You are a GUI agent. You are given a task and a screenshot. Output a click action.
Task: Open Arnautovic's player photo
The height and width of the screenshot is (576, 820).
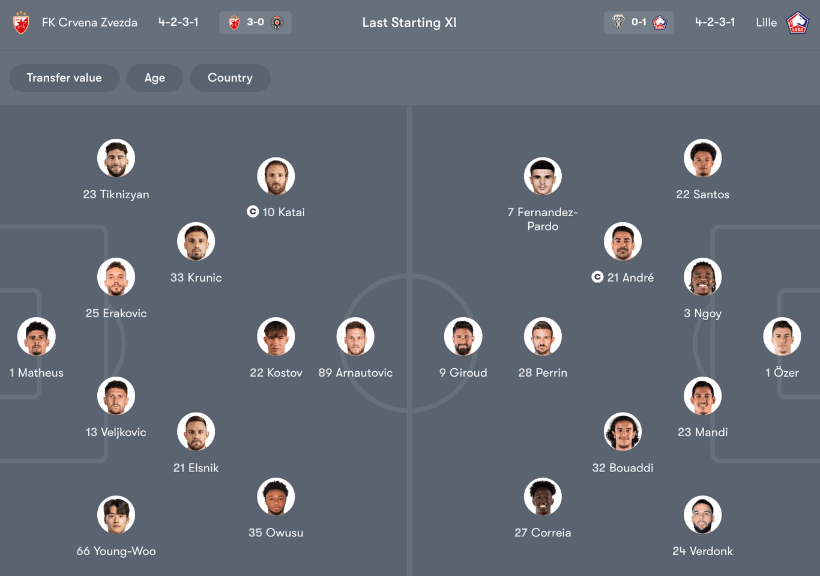click(355, 336)
